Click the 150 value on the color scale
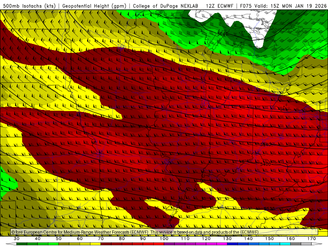The width and height of the screenshot is (328, 246). (x=270, y=239)
